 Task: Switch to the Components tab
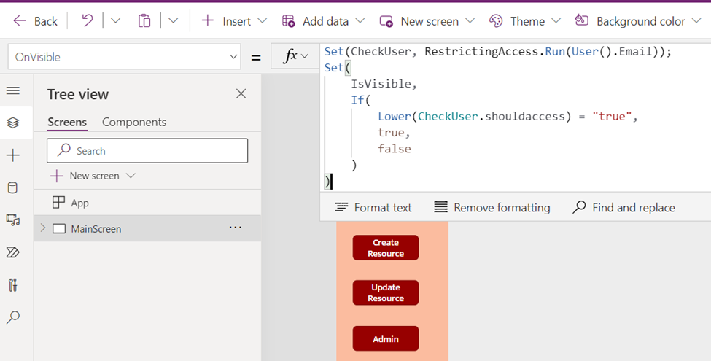[134, 122]
